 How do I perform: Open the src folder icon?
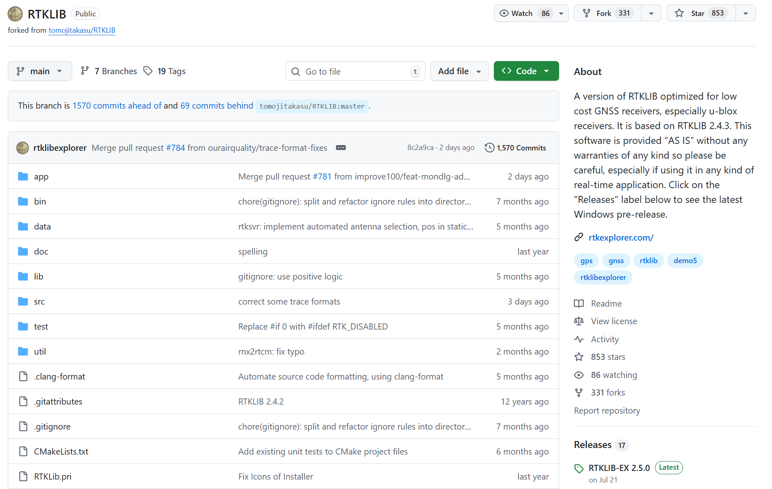23,302
